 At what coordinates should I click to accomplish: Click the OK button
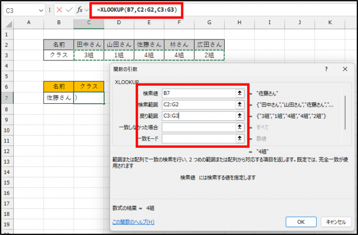coord(301,222)
